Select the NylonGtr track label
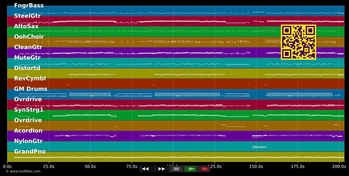349x176 pixels. point(28,141)
